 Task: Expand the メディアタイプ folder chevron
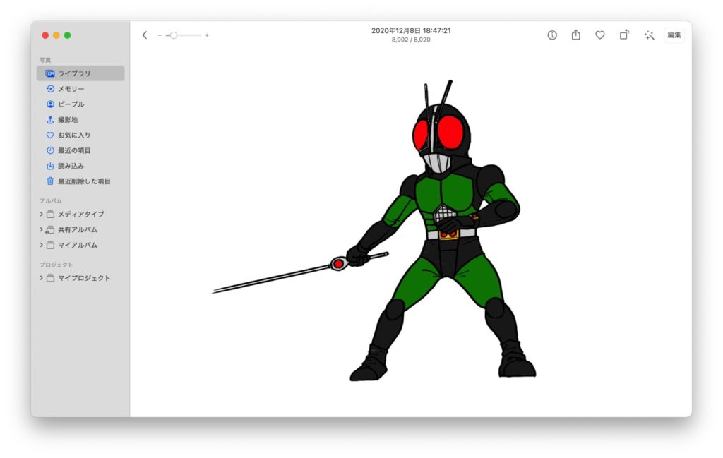(x=41, y=214)
